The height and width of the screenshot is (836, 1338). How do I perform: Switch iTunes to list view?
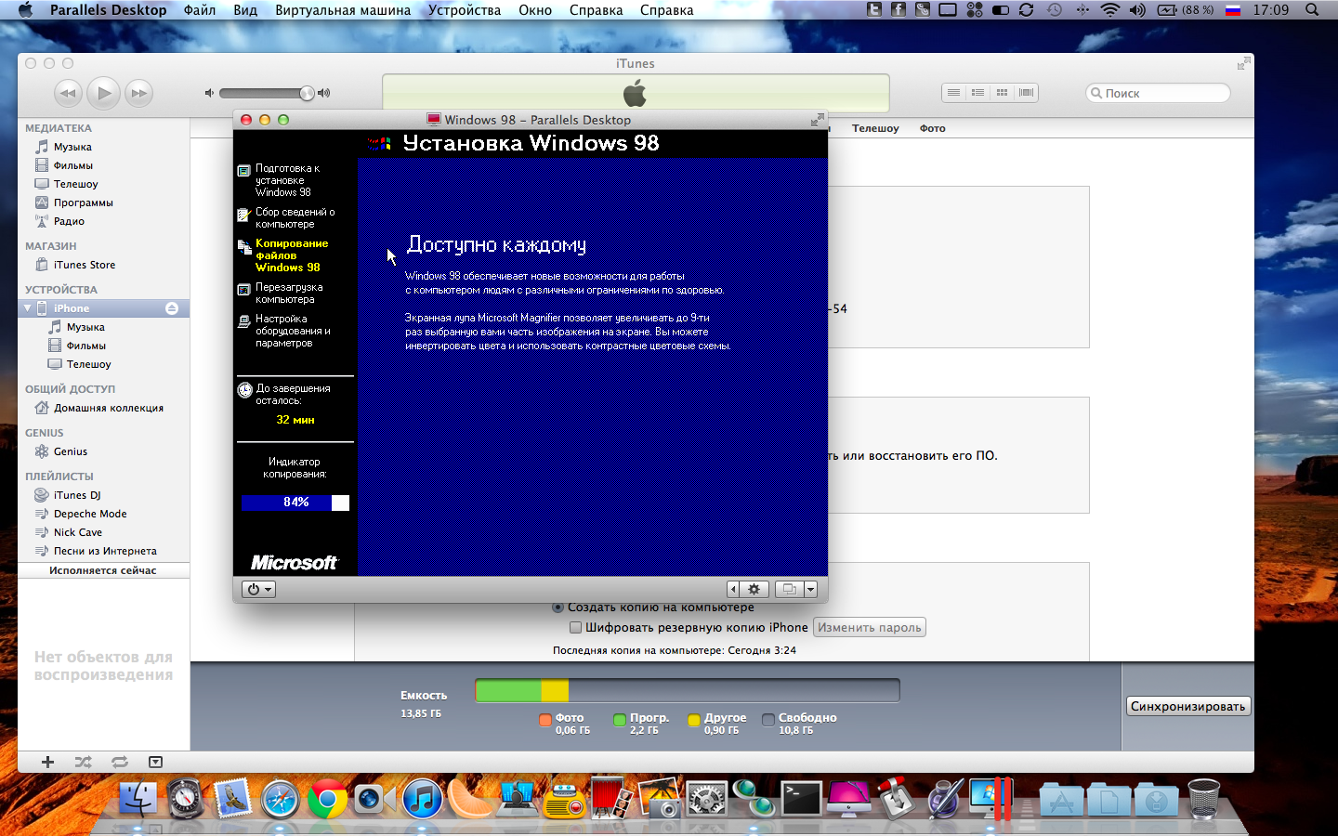(x=953, y=93)
